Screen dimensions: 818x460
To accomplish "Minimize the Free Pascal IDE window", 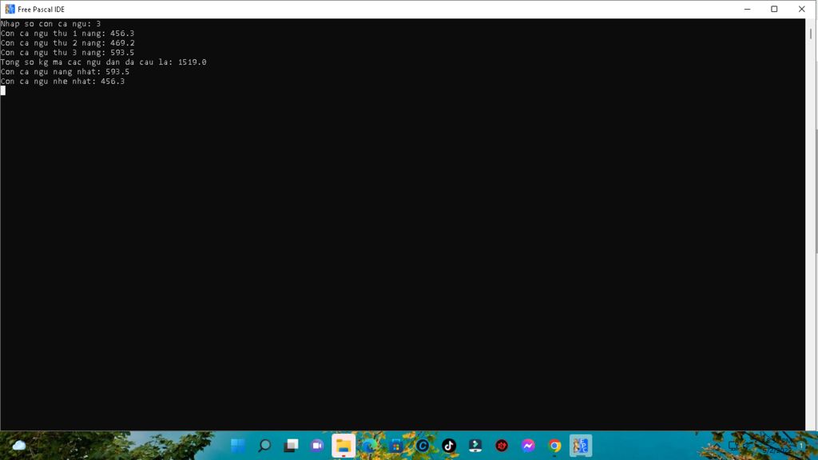I will (747, 10).
